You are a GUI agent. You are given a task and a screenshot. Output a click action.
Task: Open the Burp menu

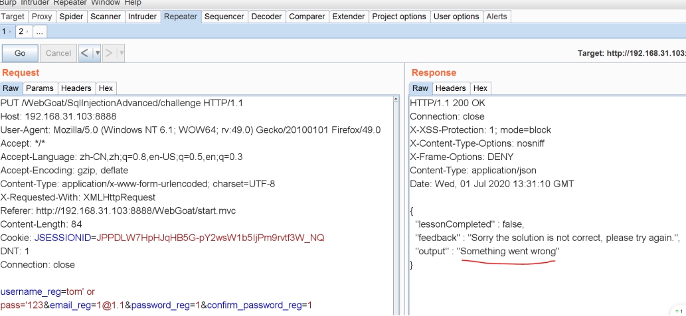pyautogui.click(x=8, y=3)
